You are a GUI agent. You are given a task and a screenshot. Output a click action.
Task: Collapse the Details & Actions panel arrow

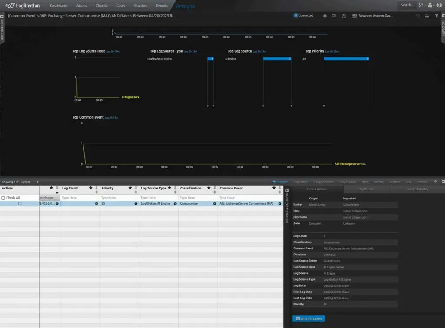coord(286,190)
